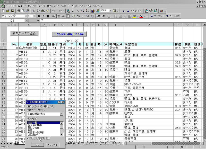Open Print Preview magnifier icon
Viewport: 206px width, 149px height.
coord(23,11)
